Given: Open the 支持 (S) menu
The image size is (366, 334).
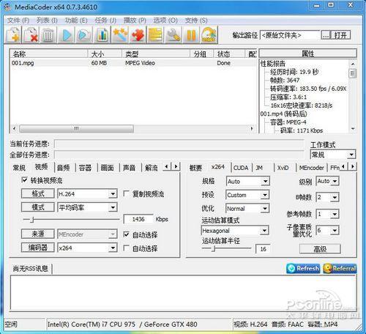Looking at the screenshot, I should 196,21.
